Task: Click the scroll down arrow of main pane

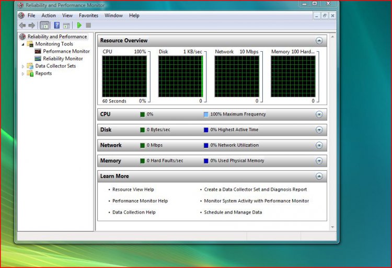Action: 332,227
